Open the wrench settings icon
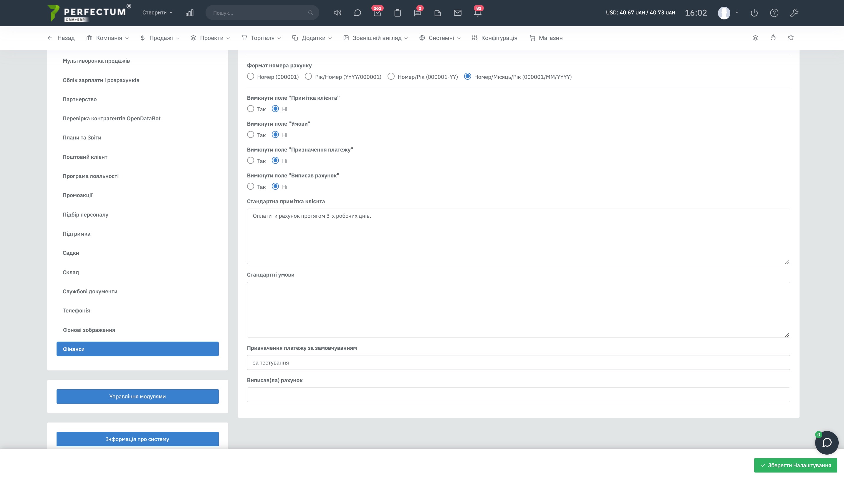 click(794, 13)
